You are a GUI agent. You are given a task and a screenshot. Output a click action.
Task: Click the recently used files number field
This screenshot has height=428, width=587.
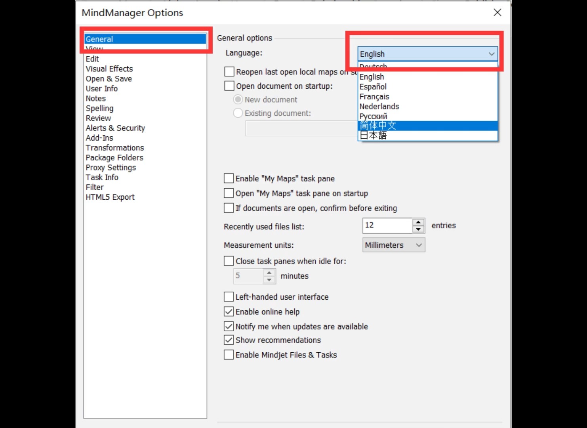point(387,225)
